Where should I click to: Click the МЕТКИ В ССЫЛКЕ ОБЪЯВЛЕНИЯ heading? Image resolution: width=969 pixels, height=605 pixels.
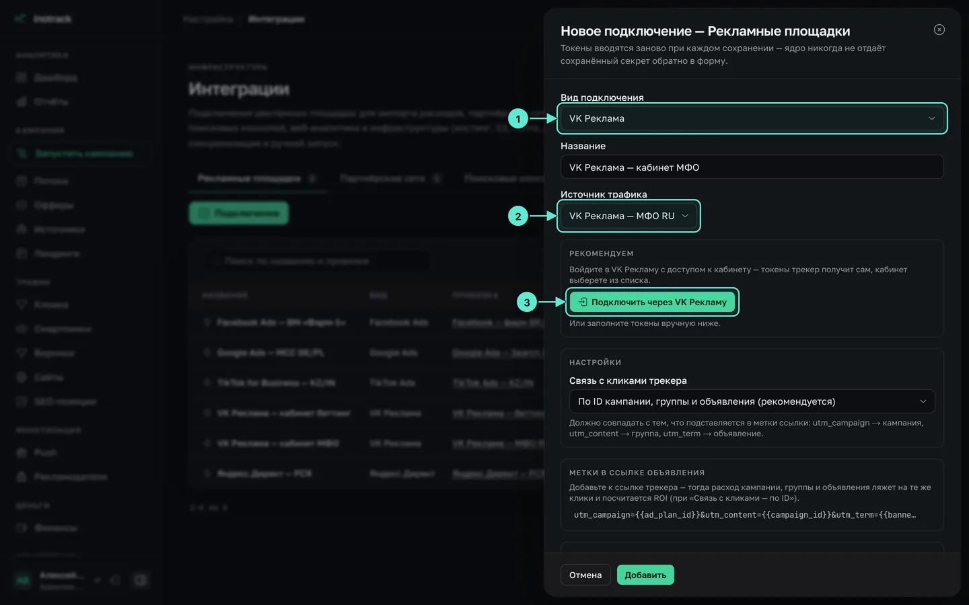click(637, 473)
